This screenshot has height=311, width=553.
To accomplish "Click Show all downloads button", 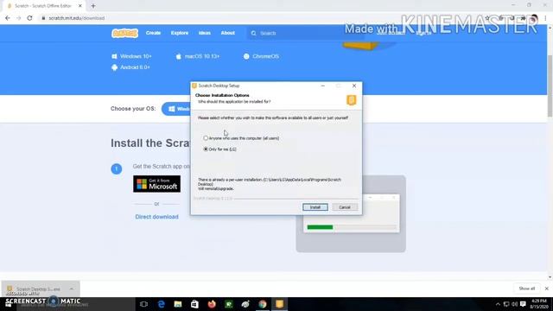I will [527, 289].
